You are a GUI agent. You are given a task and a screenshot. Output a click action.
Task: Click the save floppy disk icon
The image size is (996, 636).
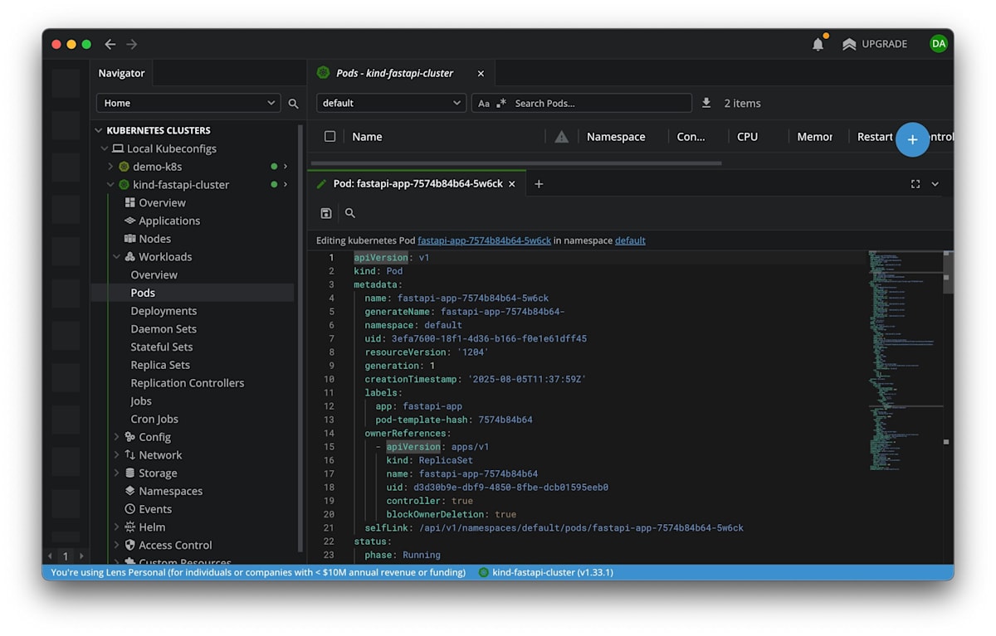[325, 213]
